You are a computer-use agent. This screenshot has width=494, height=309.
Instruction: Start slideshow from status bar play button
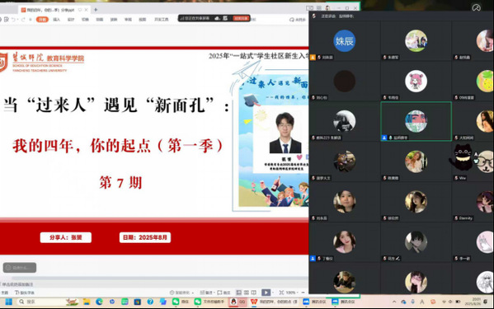(x=266, y=293)
